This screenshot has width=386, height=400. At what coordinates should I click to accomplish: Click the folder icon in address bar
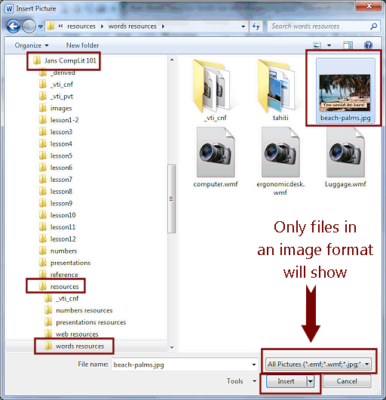click(51, 26)
